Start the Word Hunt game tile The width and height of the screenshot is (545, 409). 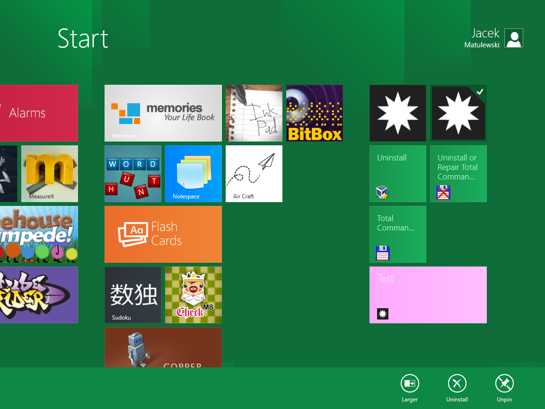133,174
